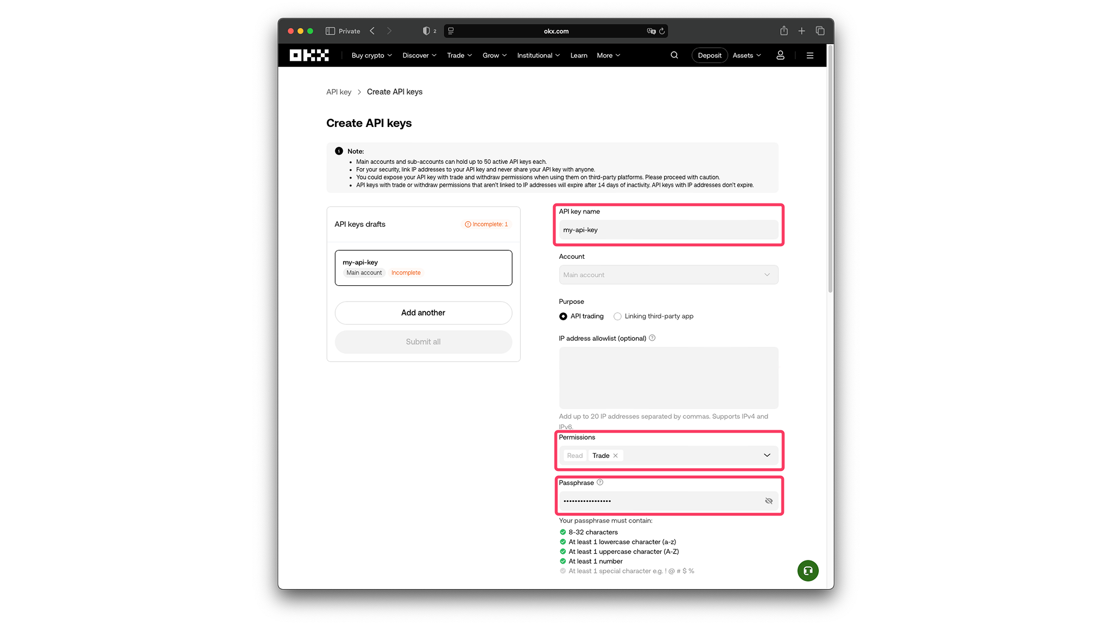Click the Add another button
The height and width of the screenshot is (625, 1112).
pyautogui.click(x=423, y=313)
